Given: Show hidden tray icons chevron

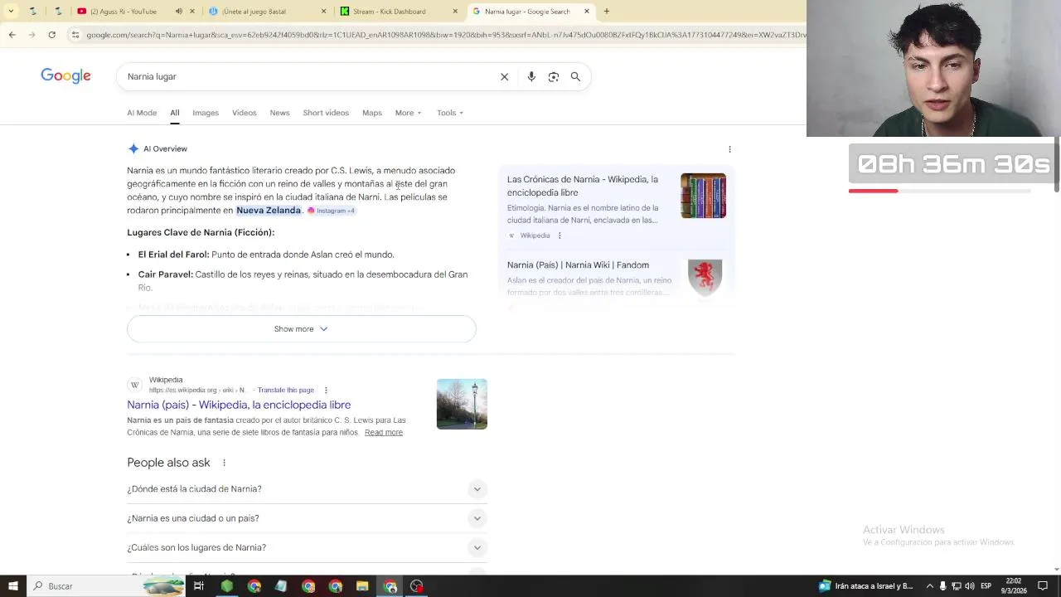Looking at the screenshot, I should tap(929, 586).
